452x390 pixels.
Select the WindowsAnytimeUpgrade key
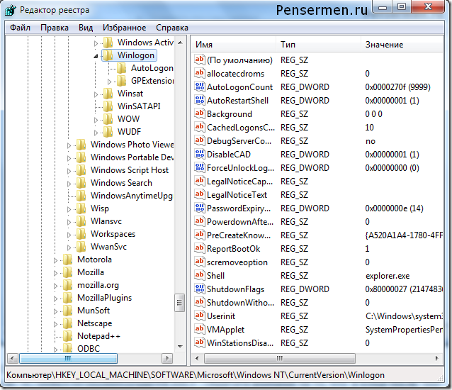(132, 196)
